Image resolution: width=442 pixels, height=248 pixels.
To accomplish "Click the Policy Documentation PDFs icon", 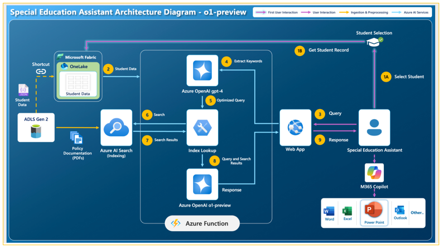I will pyautogui.click(x=76, y=138).
